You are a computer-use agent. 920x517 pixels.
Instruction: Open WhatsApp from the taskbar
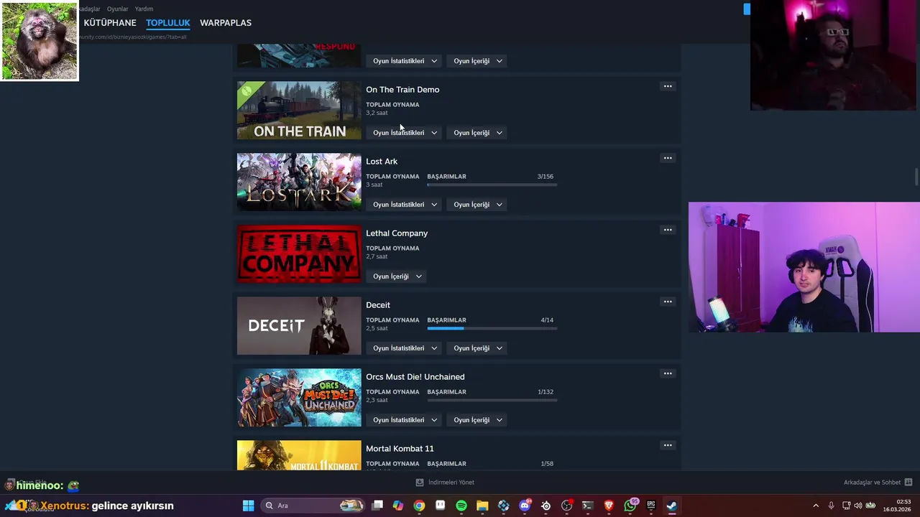[x=630, y=506]
